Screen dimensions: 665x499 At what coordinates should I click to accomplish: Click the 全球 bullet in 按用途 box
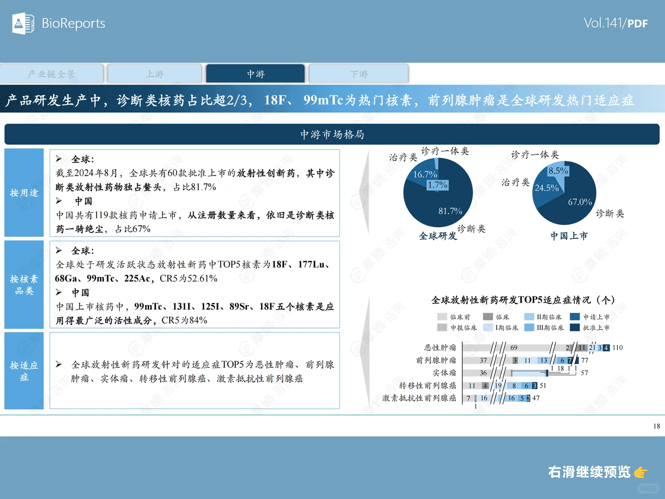point(82,159)
